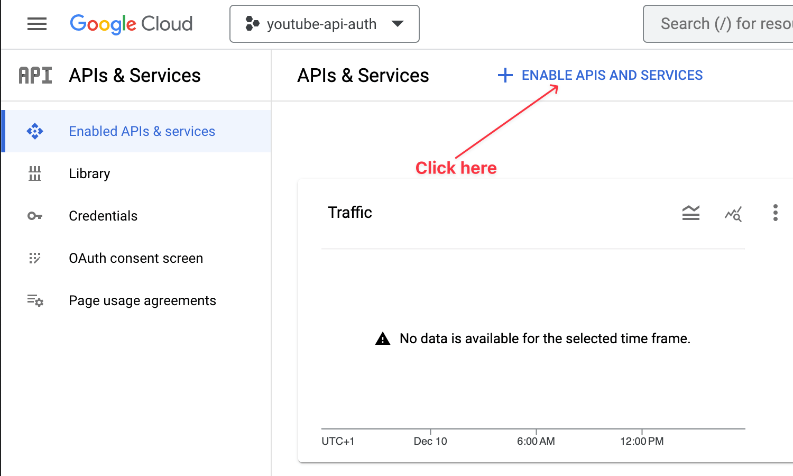Open the hamburger navigation menu

tap(36, 24)
